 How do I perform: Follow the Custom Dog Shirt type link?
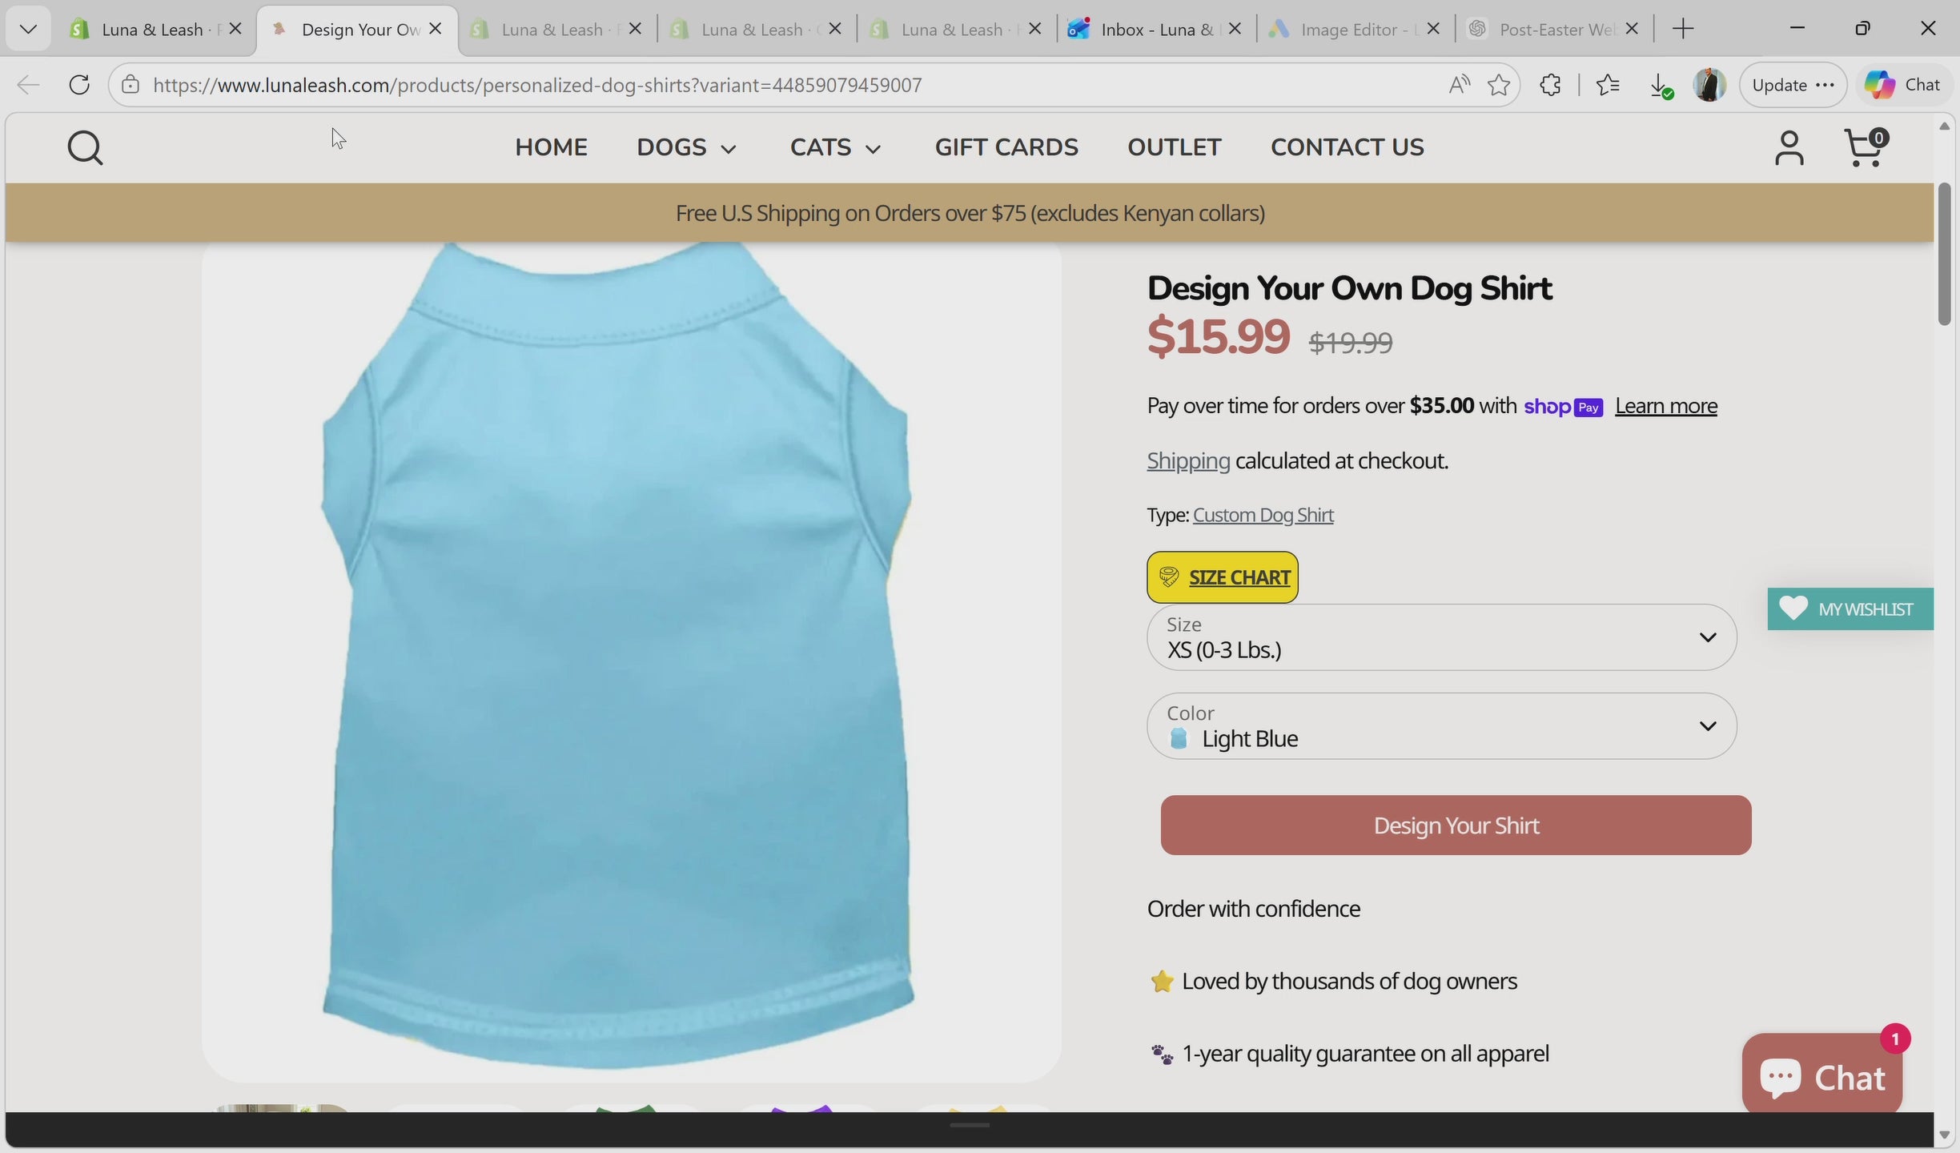[x=1263, y=515]
